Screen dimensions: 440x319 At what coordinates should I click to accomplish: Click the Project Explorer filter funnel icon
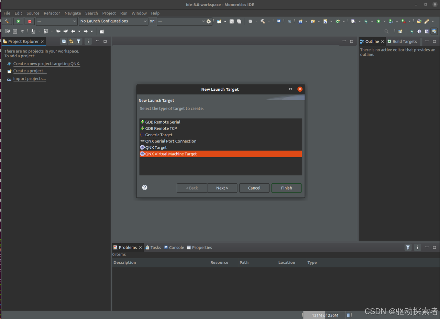coord(79,41)
